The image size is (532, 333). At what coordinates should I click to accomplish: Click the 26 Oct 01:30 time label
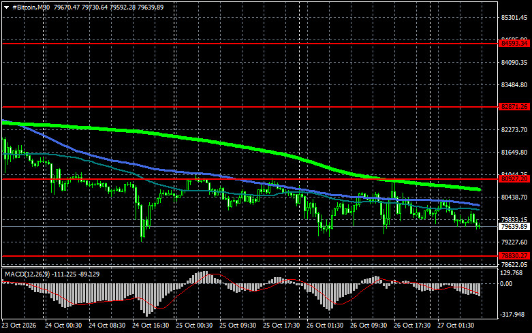point(325,326)
